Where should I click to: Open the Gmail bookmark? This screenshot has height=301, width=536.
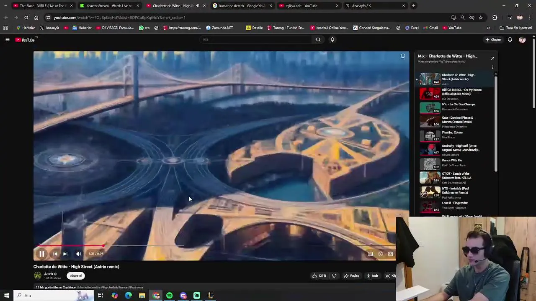point(430,28)
